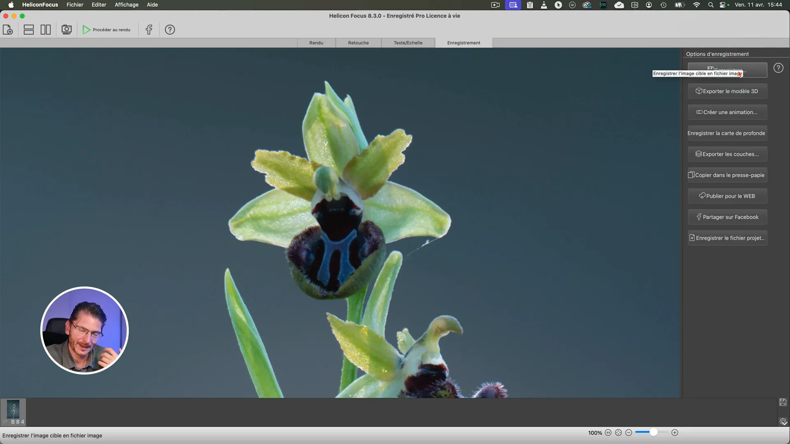Click the orchid image in main viewer
Screen dimensions: 790x444
coord(341,223)
